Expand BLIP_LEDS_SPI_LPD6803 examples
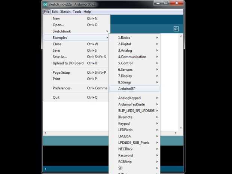The width and height of the screenshot is (232, 174). tap(134, 110)
